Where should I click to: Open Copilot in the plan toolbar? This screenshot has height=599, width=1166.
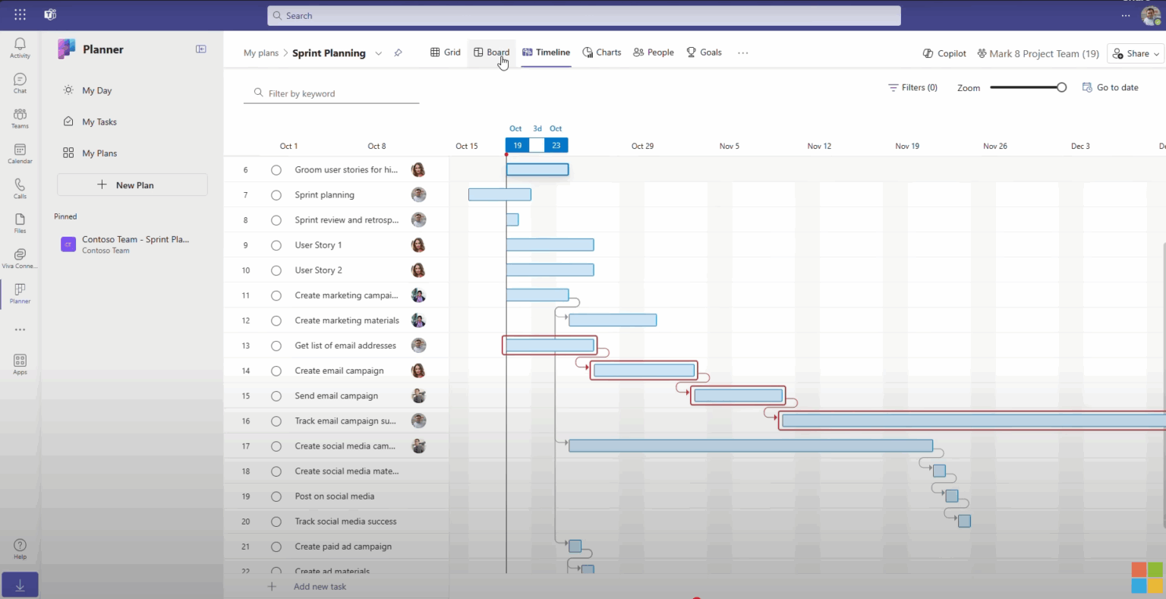(x=944, y=53)
